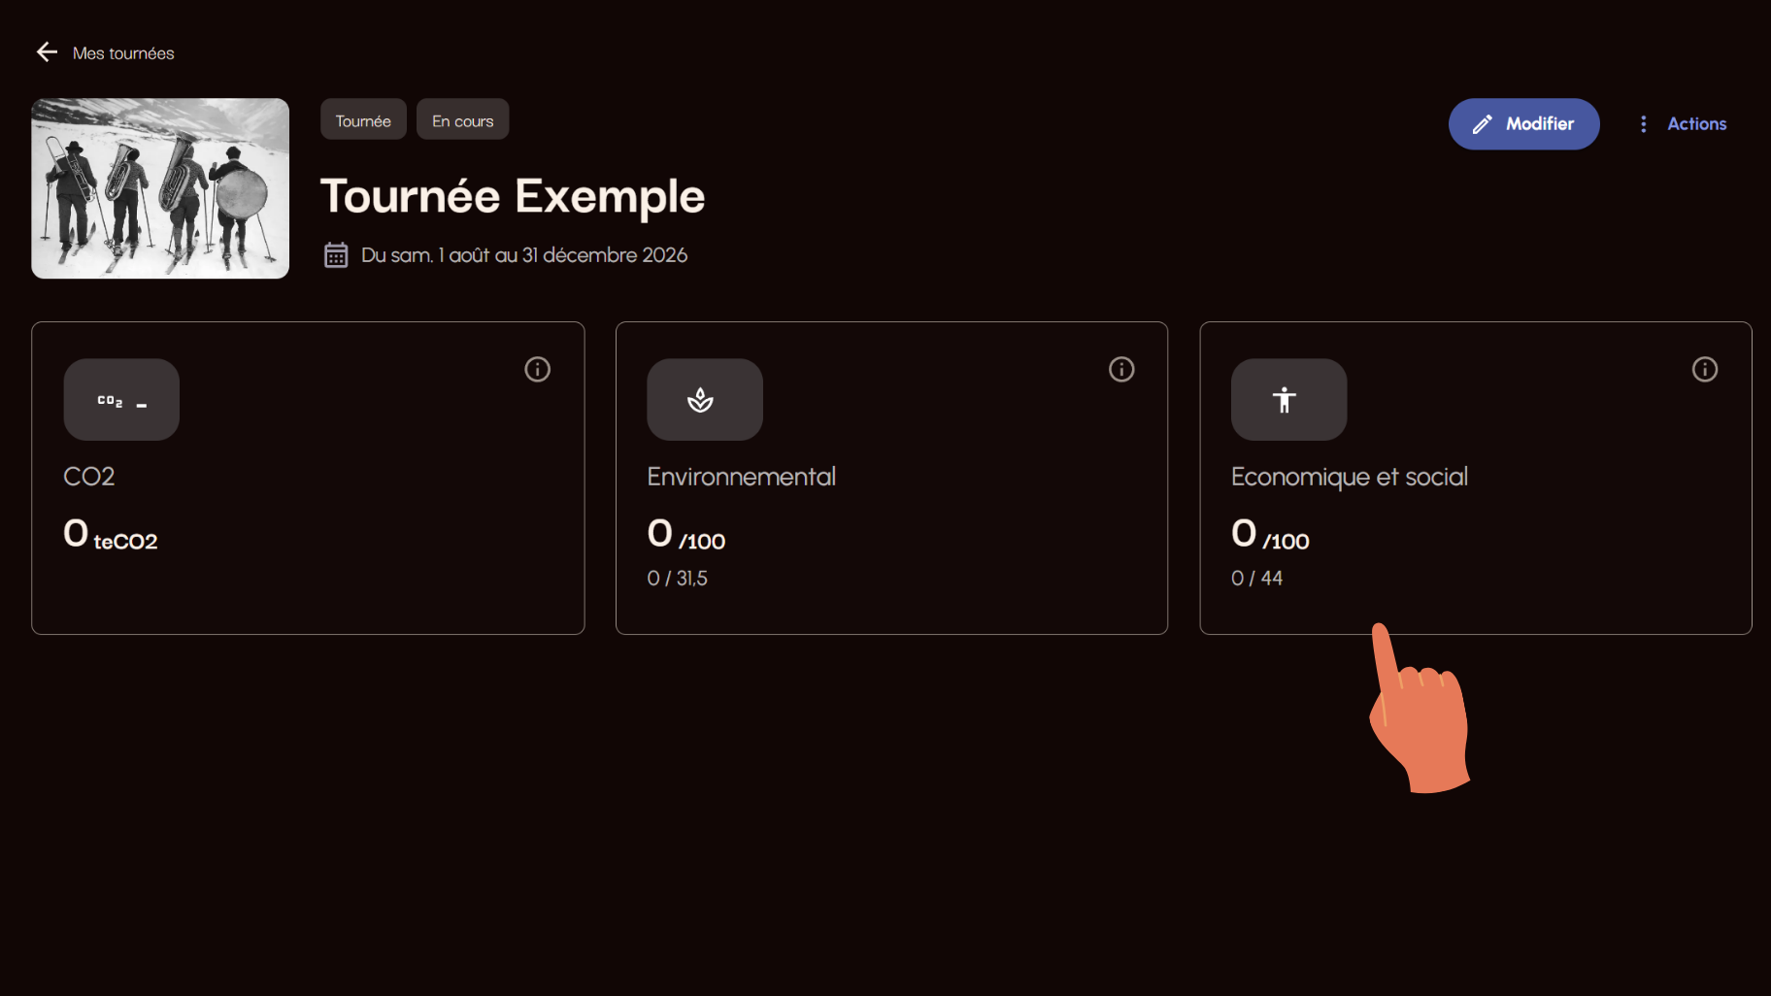
Task: Click the back arrow icon
Action: click(x=47, y=52)
